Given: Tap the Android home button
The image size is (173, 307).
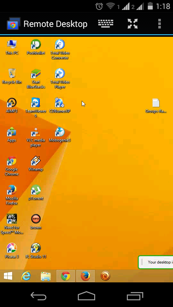Looking at the screenshot, I should tap(86, 295).
